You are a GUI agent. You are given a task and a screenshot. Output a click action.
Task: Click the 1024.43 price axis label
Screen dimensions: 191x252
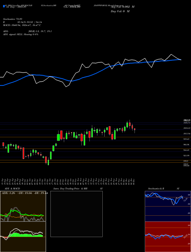tap(187, 128)
